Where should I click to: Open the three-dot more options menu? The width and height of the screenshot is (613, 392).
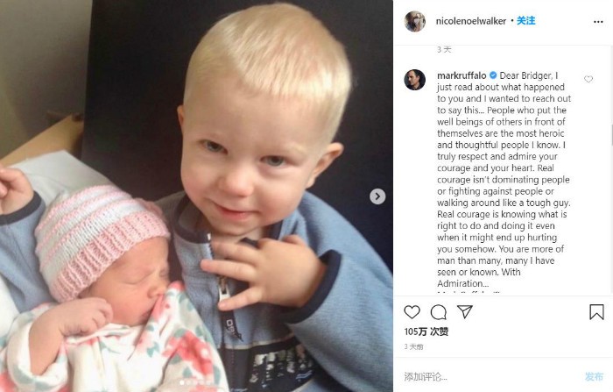click(x=598, y=22)
